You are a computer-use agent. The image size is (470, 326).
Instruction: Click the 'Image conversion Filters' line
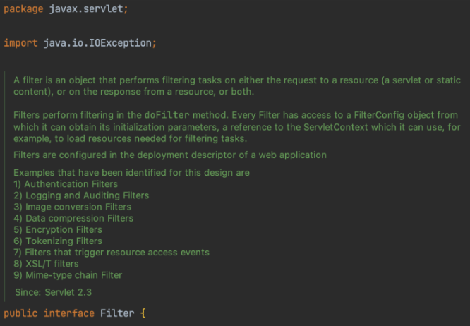tap(72, 207)
